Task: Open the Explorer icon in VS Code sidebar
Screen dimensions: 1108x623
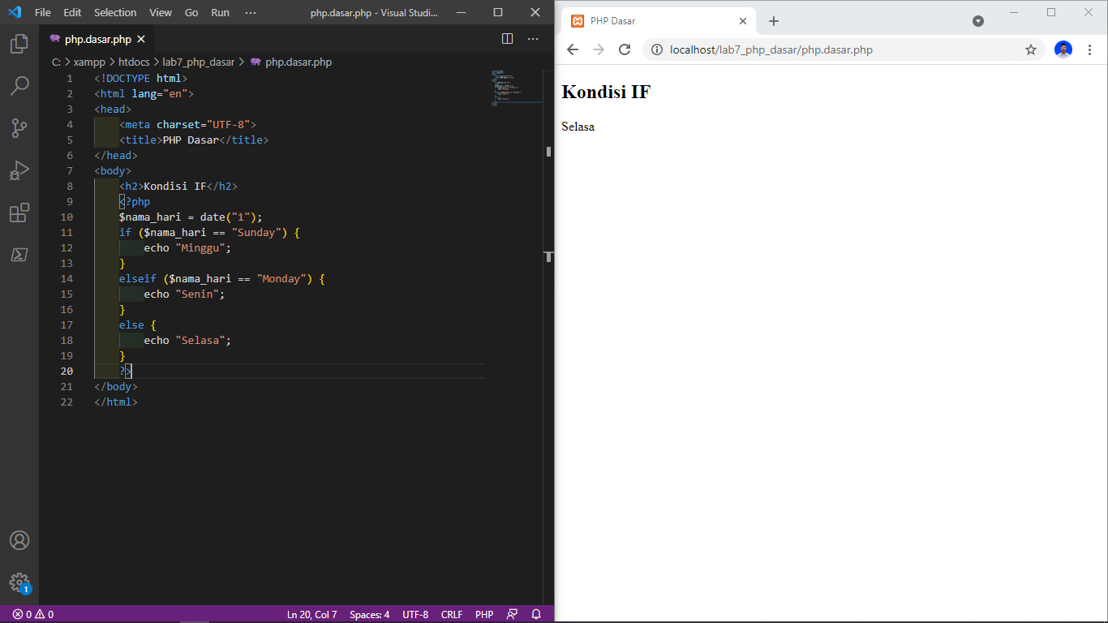Action: 18,44
